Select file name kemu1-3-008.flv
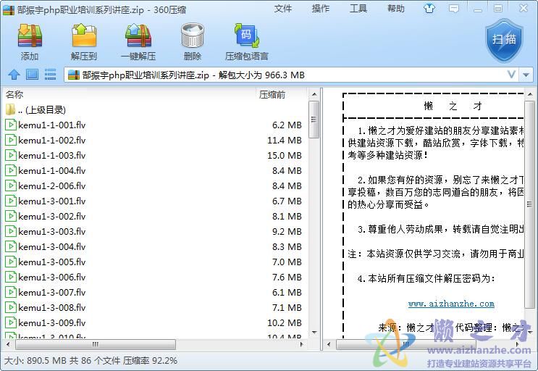 (x=52, y=307)
